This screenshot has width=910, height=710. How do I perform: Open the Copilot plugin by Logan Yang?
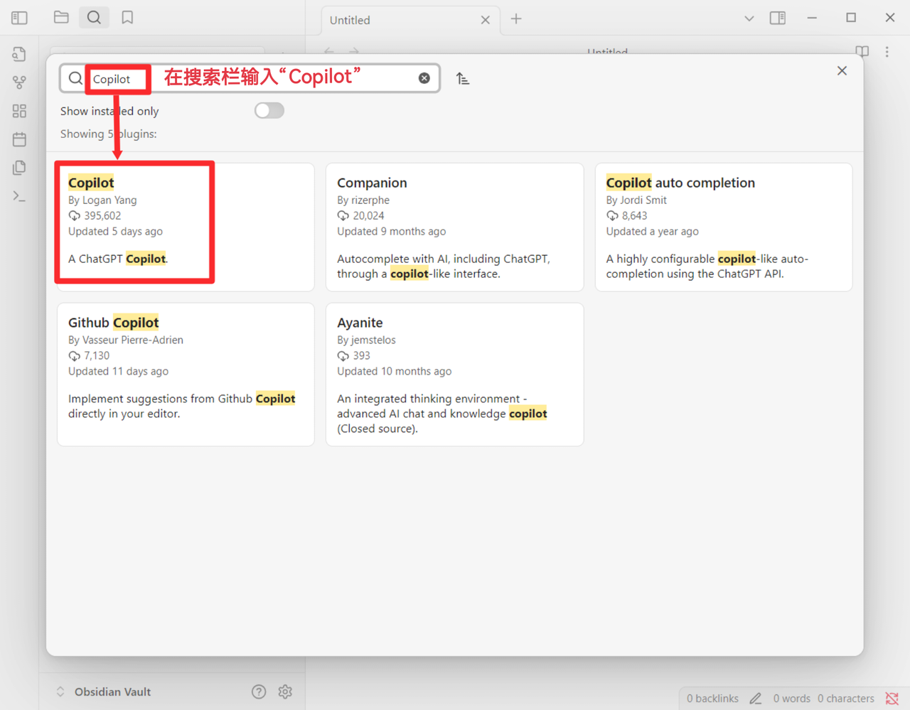click(186, 227)
